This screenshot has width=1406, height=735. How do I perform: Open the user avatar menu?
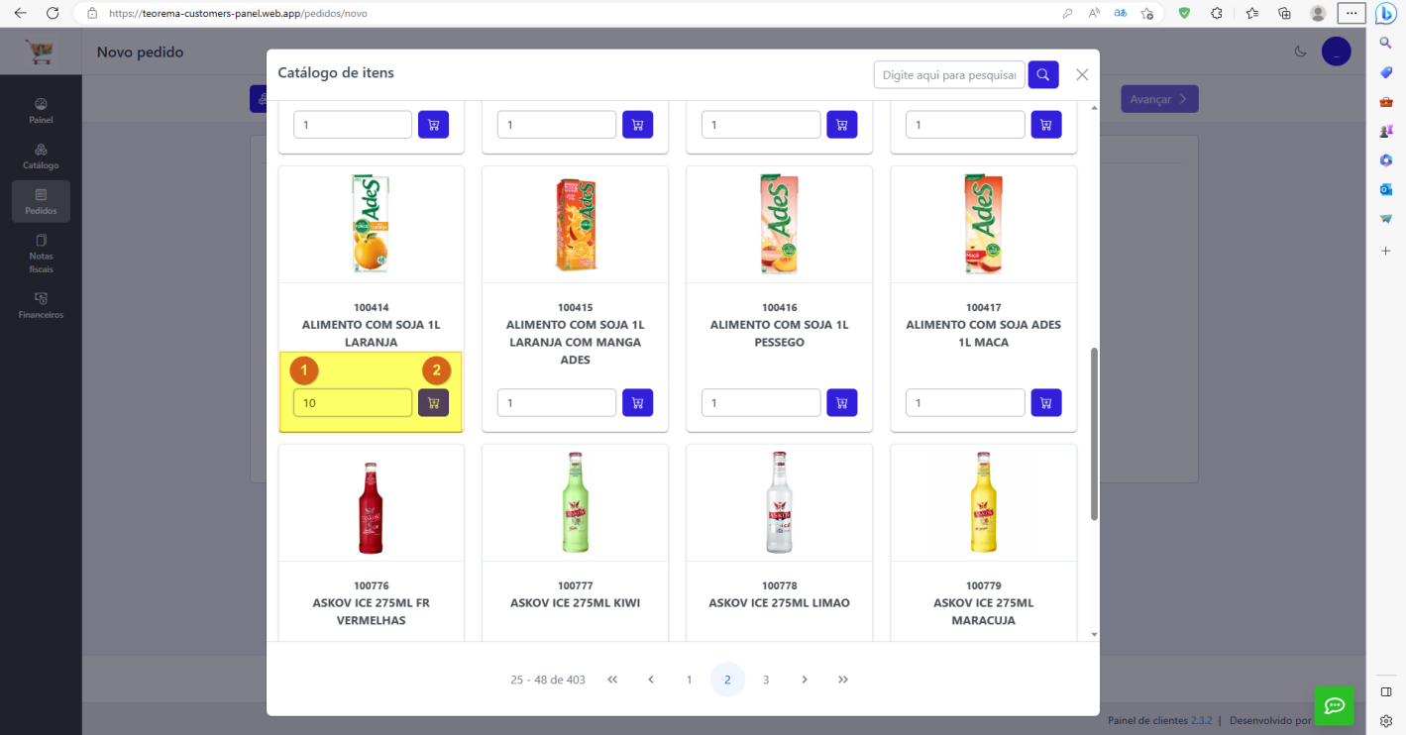[x=1336, y=52]
